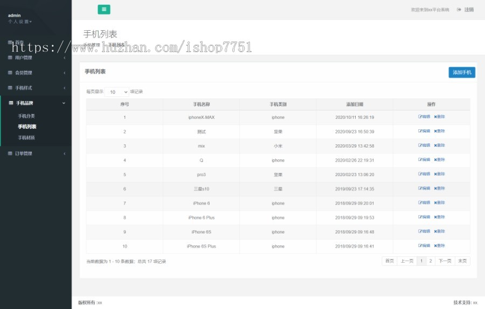Edit the iPhone 6 Plus row

(x=424, y=217)
